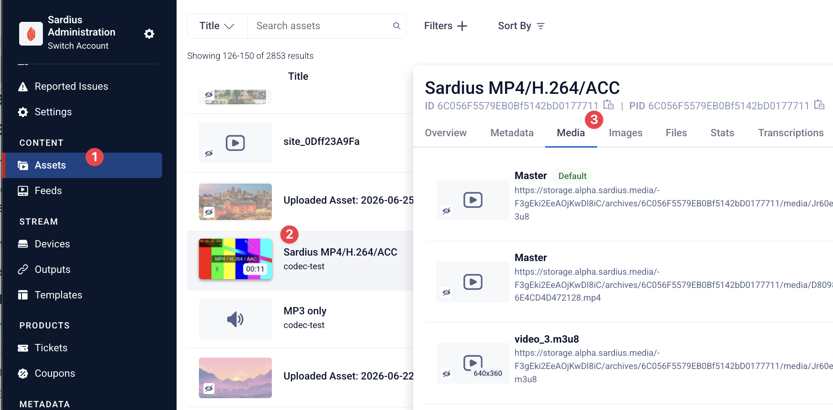
Task: Open Coupons in the sidebar
Action: coord(82,374)
